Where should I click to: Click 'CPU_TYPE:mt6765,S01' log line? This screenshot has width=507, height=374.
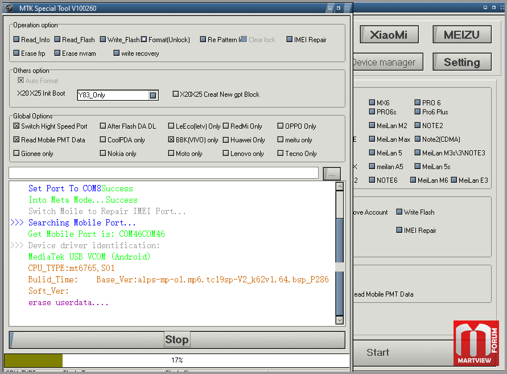(72, 268)
